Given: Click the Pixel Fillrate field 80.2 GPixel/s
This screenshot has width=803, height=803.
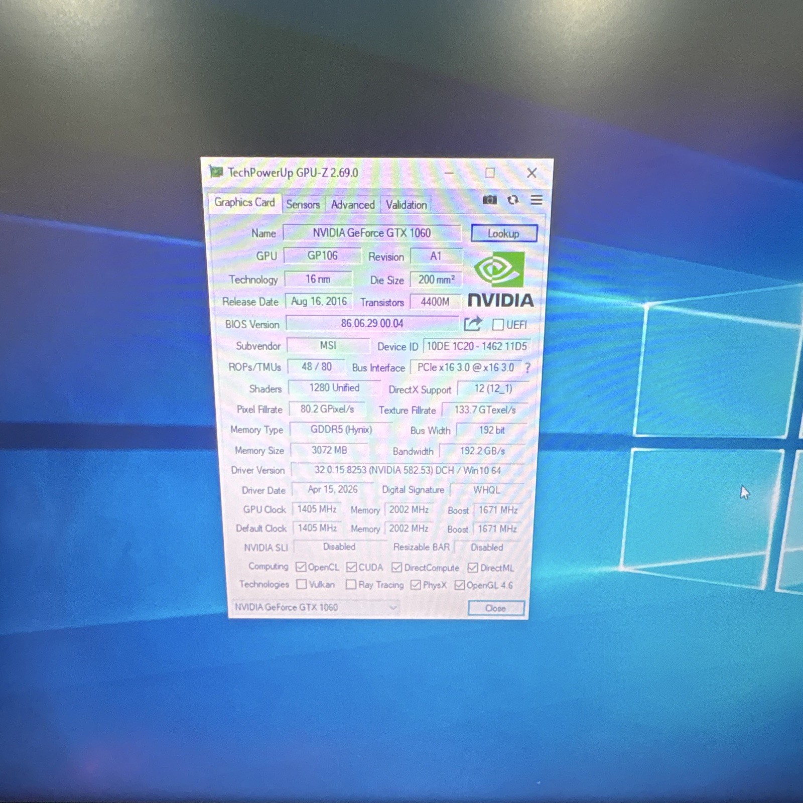Looking at the screenshot, I should point(327,409).
